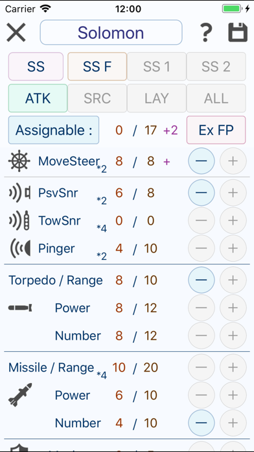Tap the TowSnr towed sonar icon
The height and width of the screenshot is (452, 254).
[x=19, y=221]
